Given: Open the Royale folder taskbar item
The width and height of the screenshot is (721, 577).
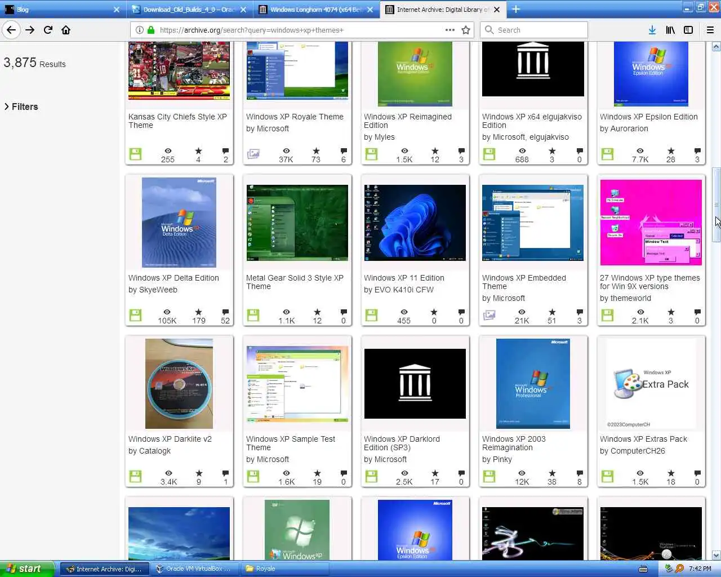Looking at the screenshot, I should (x=284, y=569).
